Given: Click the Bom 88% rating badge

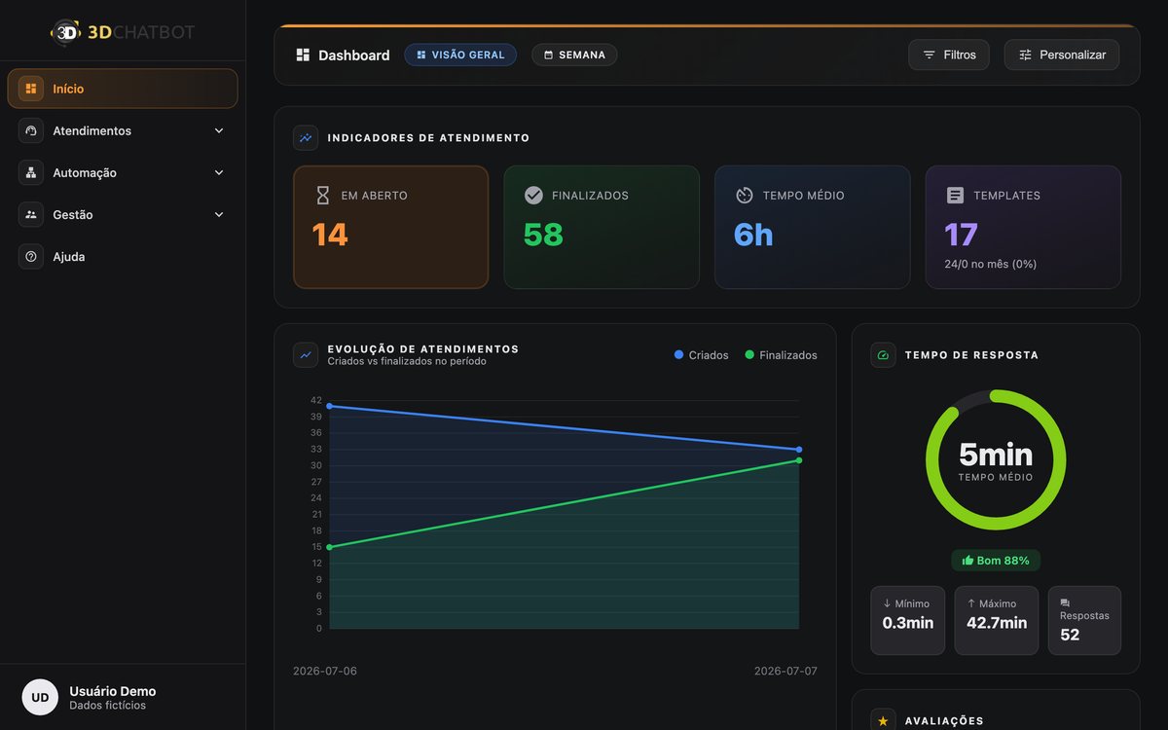Looking at the screenshot, I should pyautogui.click(x=996, y=561).
